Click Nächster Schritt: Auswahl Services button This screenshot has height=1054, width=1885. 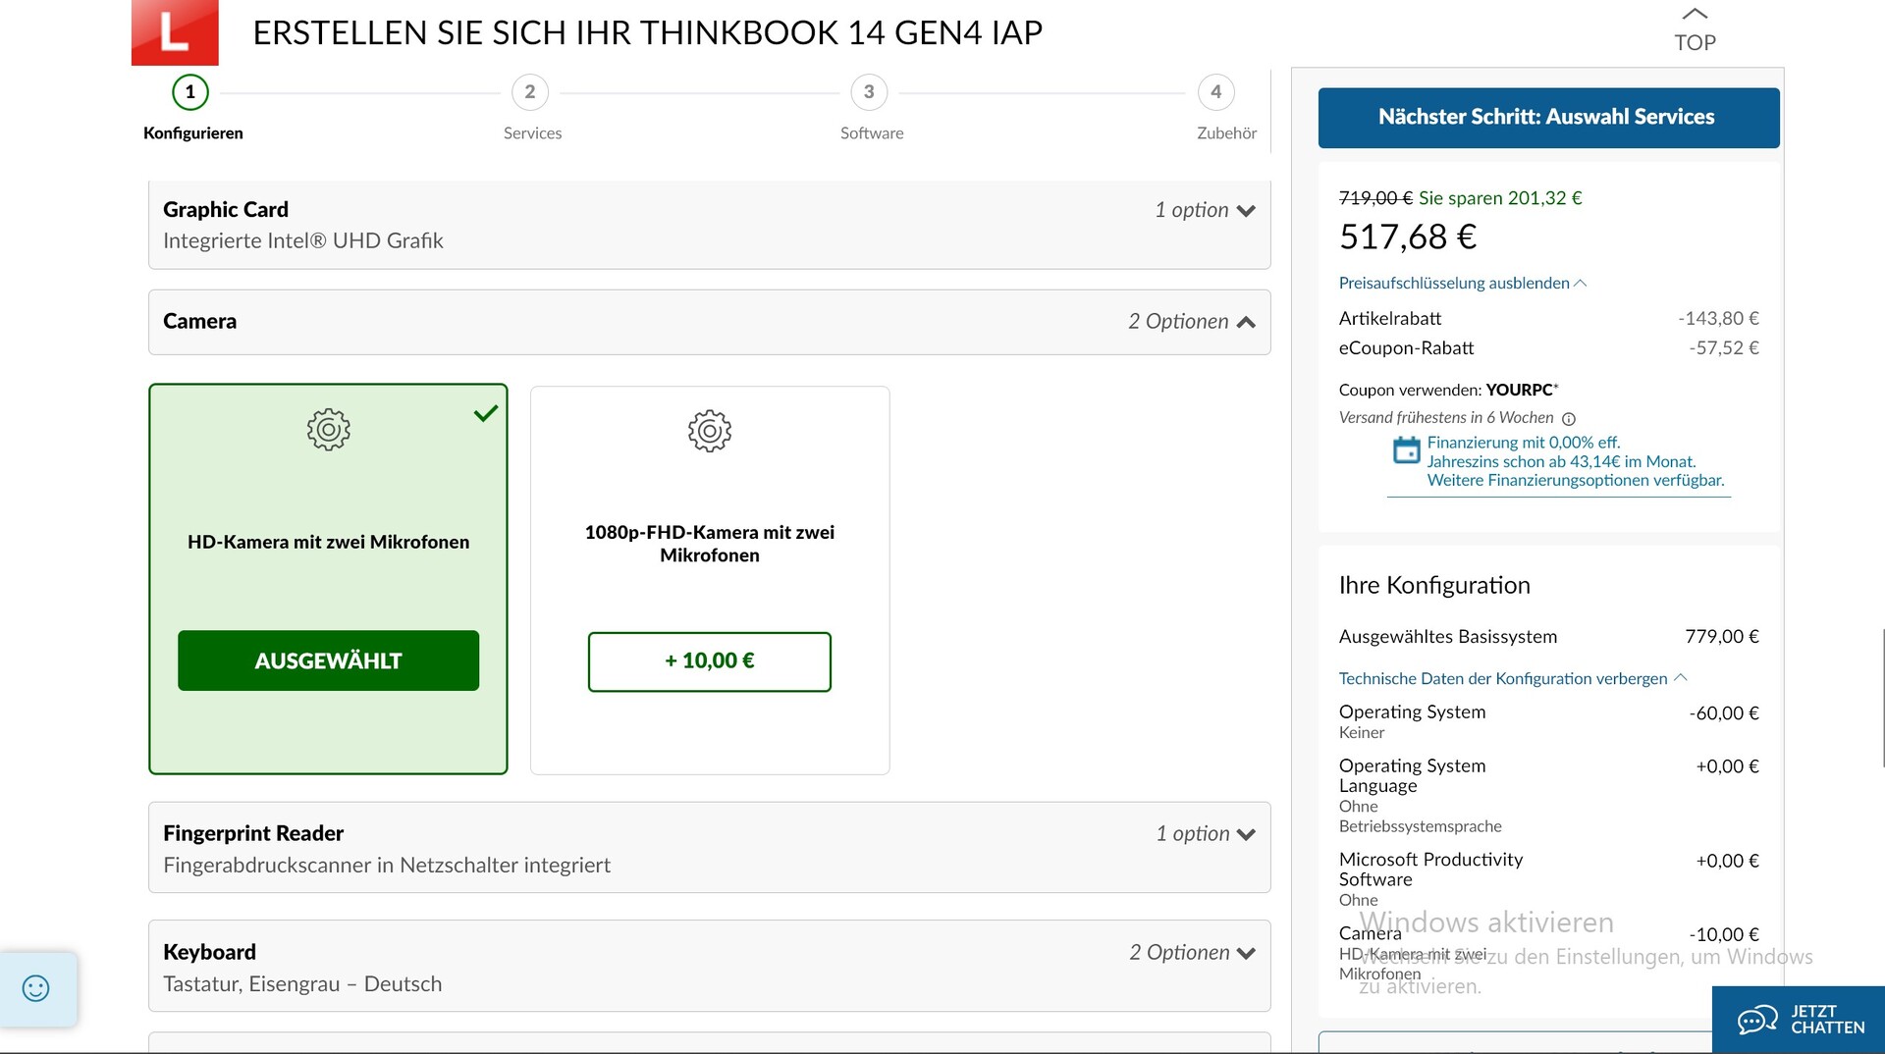1547,118
